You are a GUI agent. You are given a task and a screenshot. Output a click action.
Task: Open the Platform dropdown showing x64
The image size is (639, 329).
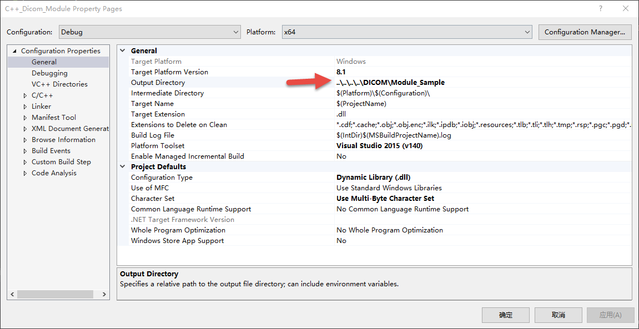click(x=526, y=32)
